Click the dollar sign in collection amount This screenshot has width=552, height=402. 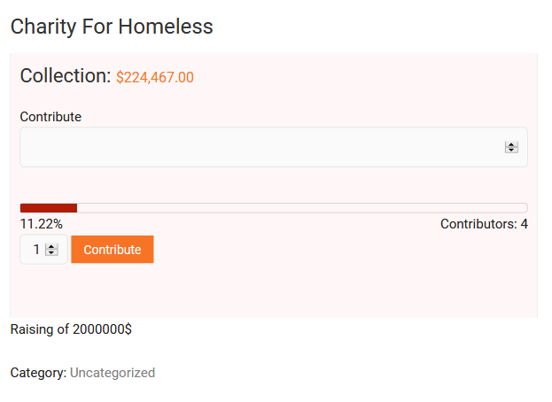click(121, 78)
